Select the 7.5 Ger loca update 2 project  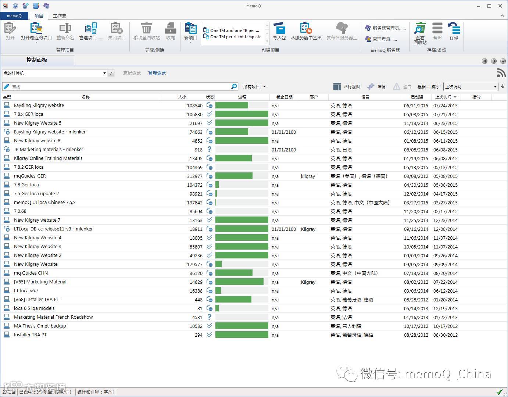[36, 194]
